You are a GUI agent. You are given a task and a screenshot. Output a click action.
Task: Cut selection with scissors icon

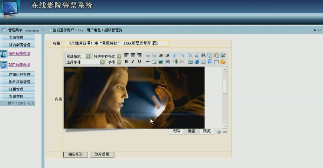click(x=197, y=55)
